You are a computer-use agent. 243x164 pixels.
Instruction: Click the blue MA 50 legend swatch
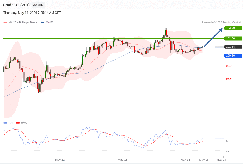[42, 22]
